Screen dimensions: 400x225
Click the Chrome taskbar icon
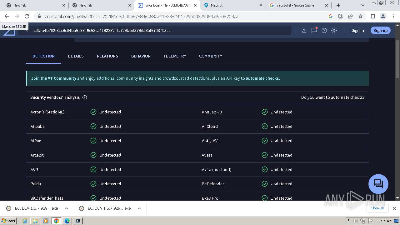(57, 221)
